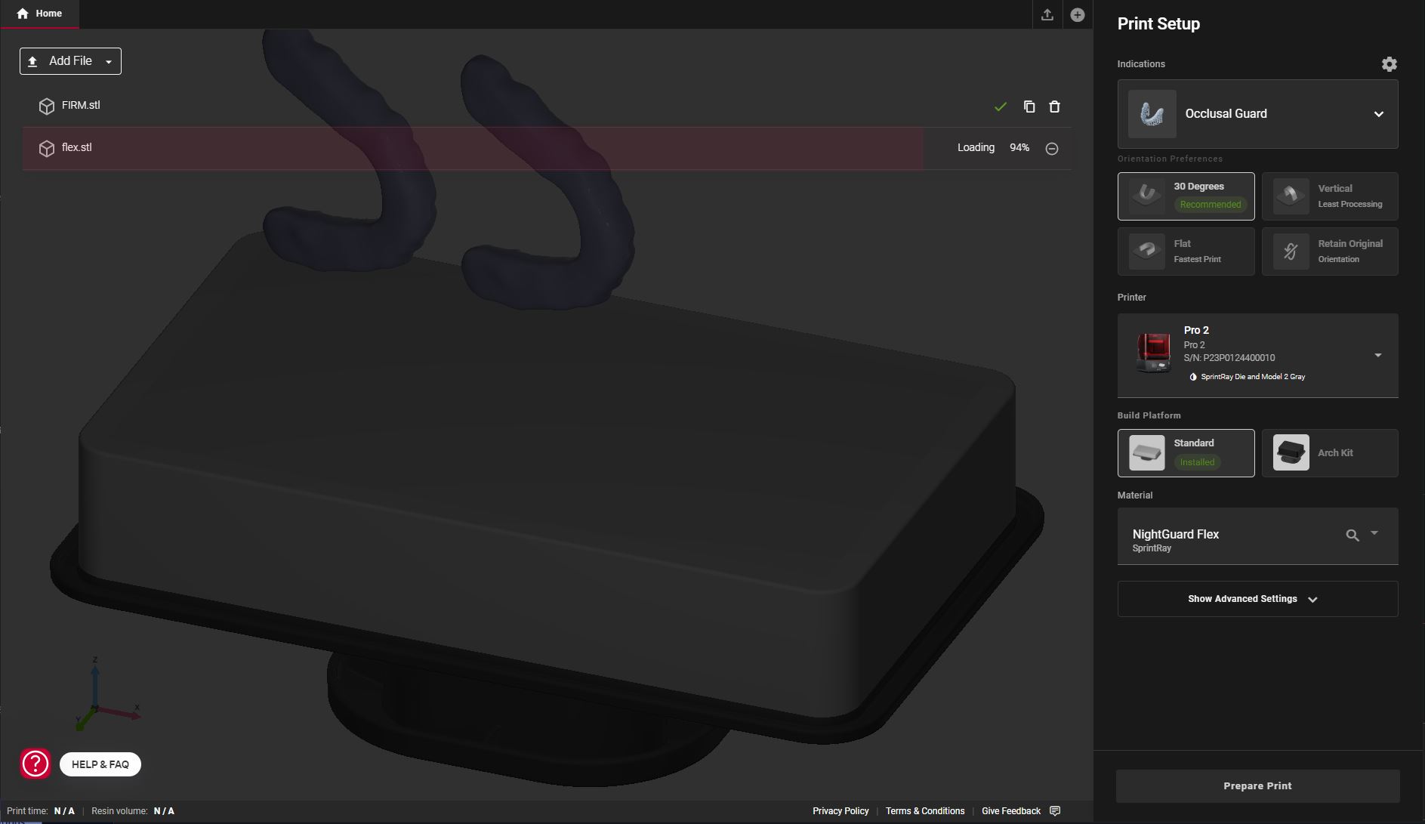Duplicate the FIRM.stl file
Screen dimensions: 1425x824
point(1029,106)
